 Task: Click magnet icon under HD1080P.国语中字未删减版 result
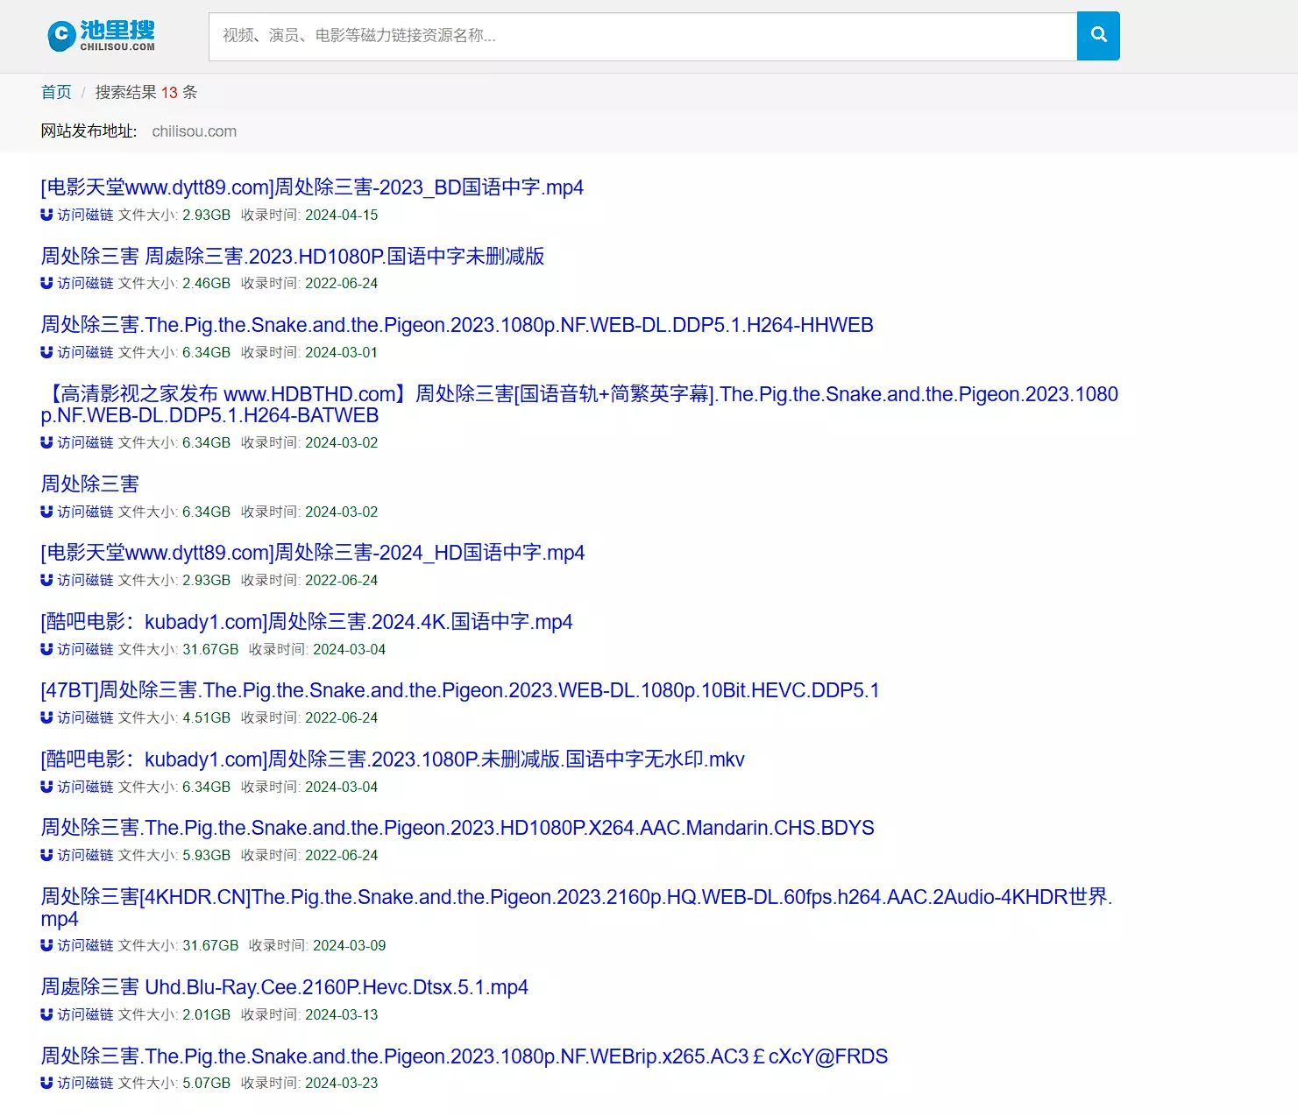[46, 283]
